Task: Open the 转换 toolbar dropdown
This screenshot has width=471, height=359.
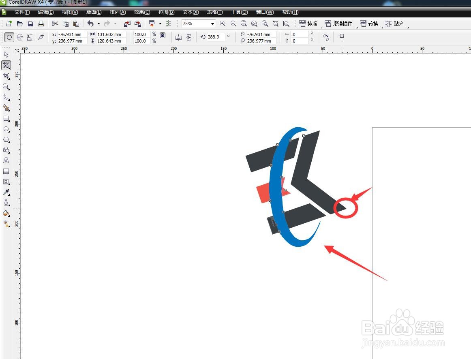Action: click(369, 24)
